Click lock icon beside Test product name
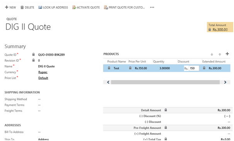Image resolution: width=234 pixels, height=141 pixels. [x=109, y=68]
